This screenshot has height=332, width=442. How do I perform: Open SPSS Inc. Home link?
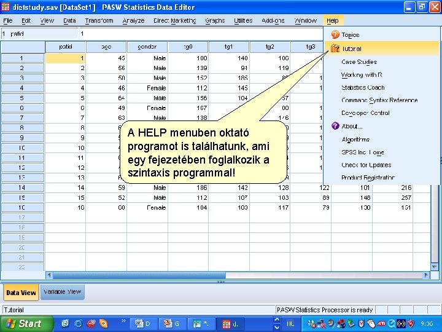[363, 152]
